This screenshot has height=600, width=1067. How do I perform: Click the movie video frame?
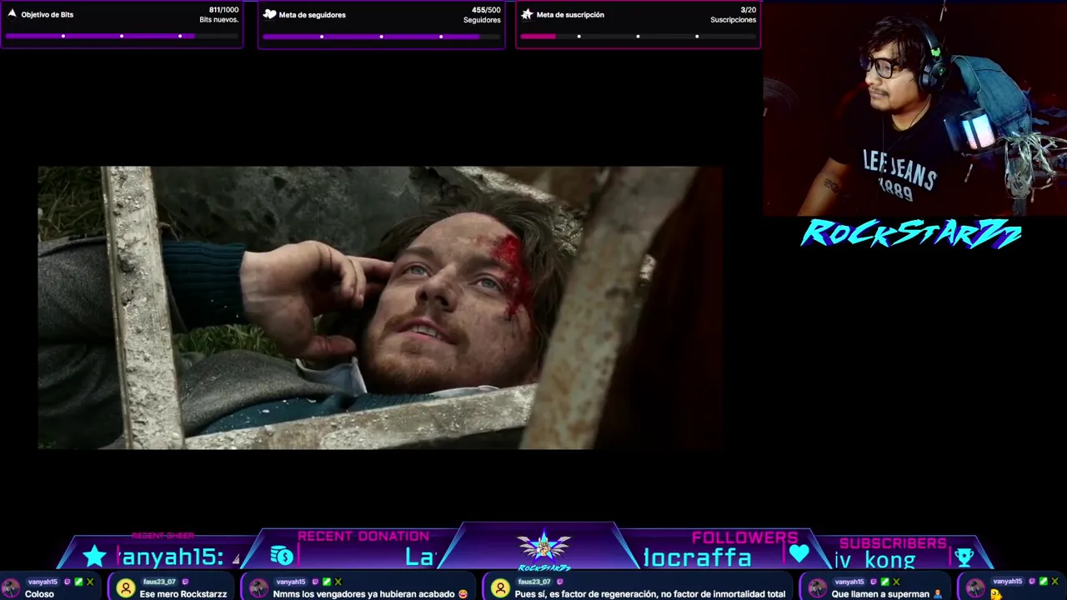click(380, 307)
